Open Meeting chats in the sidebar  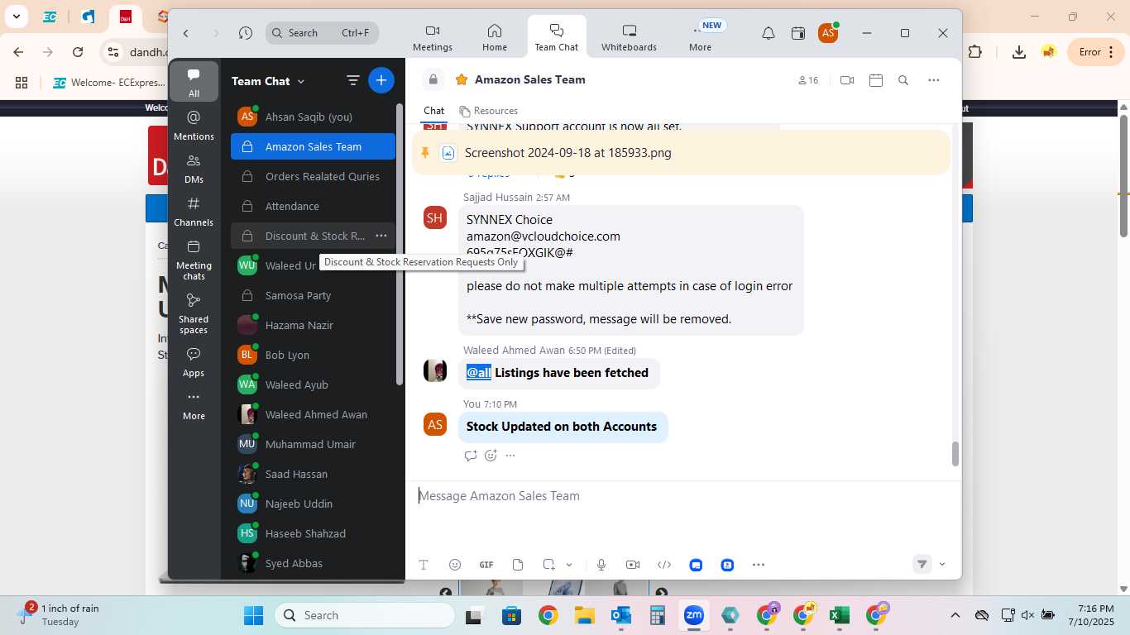tap(194, 260)
